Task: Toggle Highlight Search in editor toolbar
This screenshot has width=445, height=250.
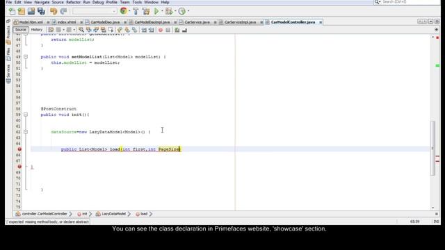Action: [104, 30]
